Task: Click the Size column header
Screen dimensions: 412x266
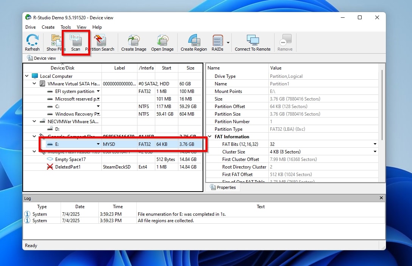Action: tap(190, 68)
